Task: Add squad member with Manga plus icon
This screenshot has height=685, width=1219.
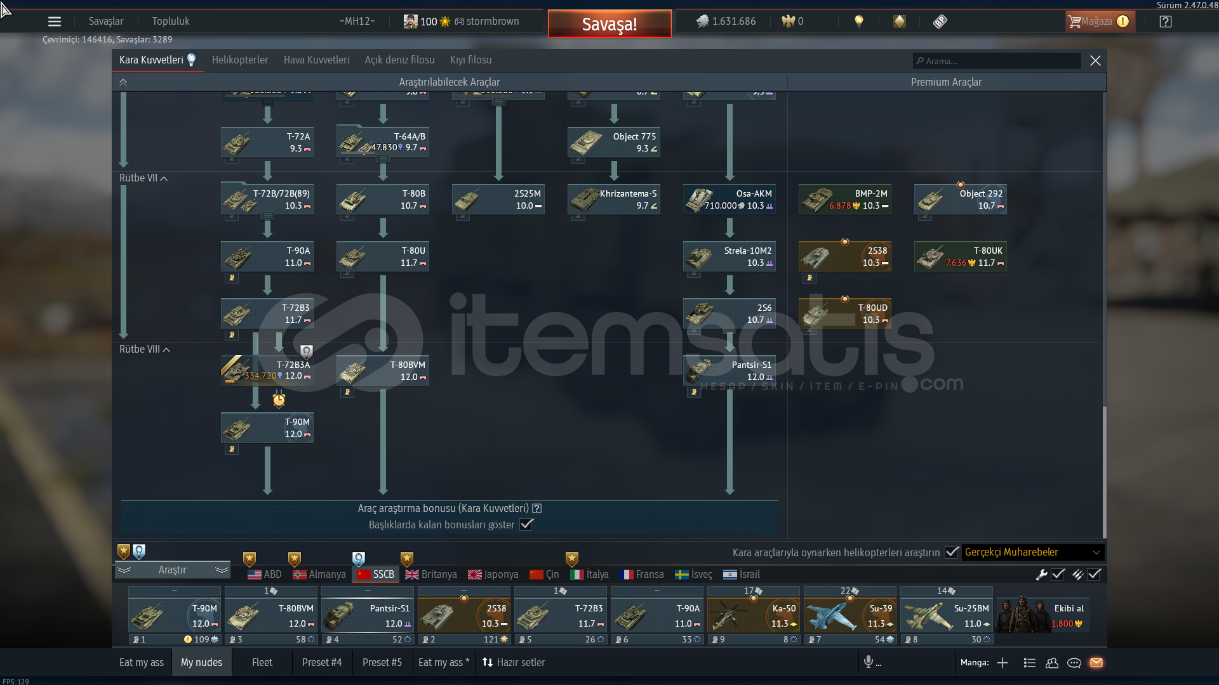Action: (x=1003, y=663)
